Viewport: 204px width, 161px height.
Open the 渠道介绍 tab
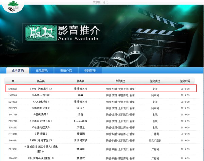click(66, 71)
